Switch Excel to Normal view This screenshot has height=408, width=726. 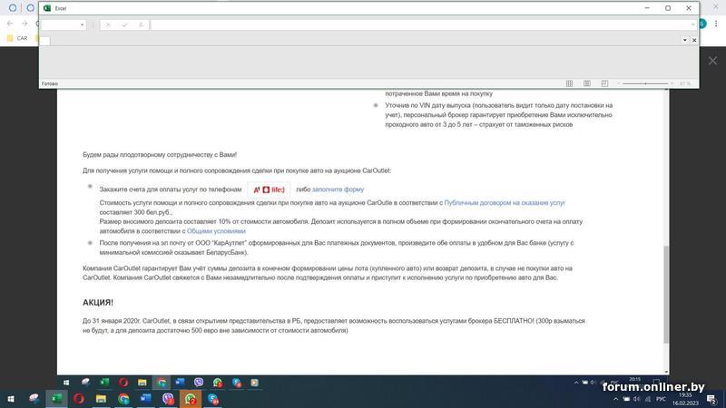click(570, 83)
